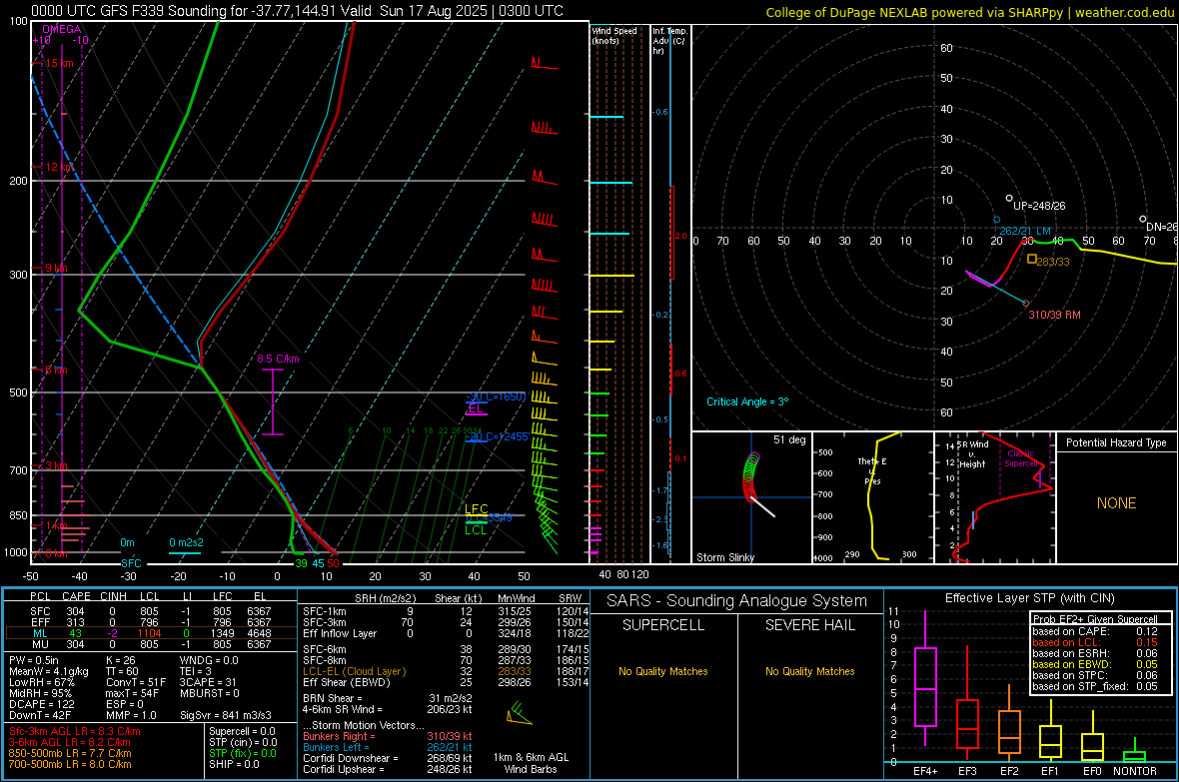Click the OMEGA label on the skew-T

(62, 29)
